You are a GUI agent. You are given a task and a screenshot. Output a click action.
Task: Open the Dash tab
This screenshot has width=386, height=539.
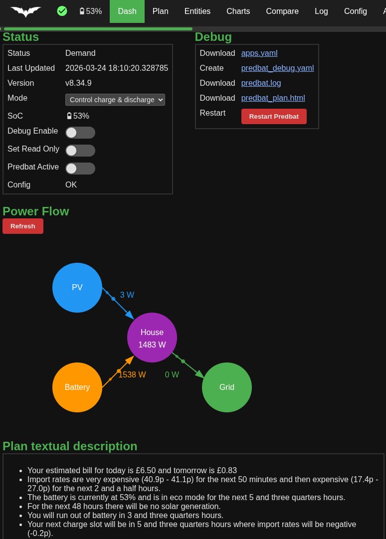pyautogui.click(x=127, y=11)
